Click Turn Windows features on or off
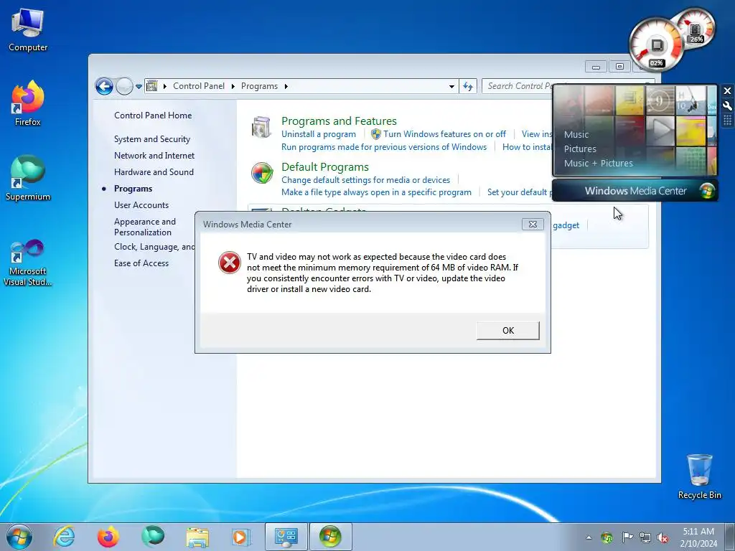Image resolution: width=735 pixels, height=551 pixels. pos(444,134)
